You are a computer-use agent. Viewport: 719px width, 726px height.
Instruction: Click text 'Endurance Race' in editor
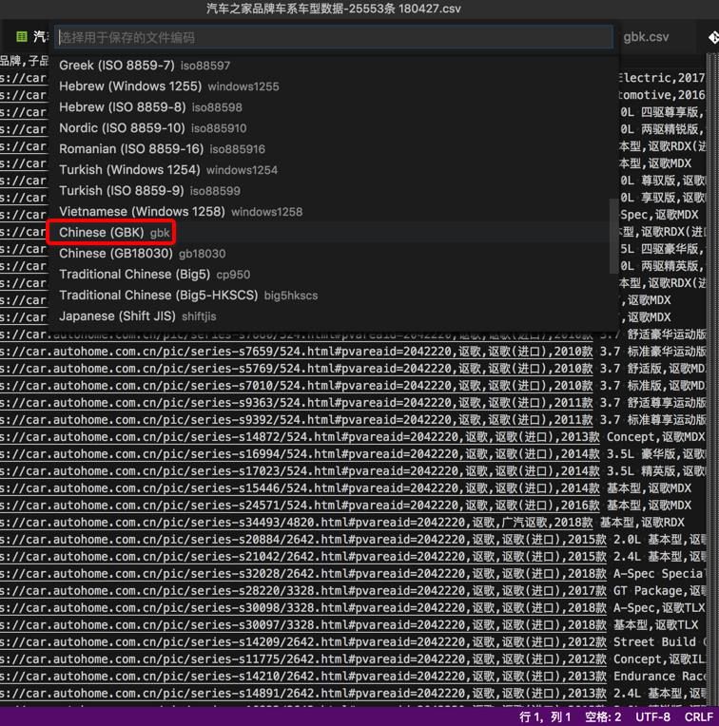[660, 677]
